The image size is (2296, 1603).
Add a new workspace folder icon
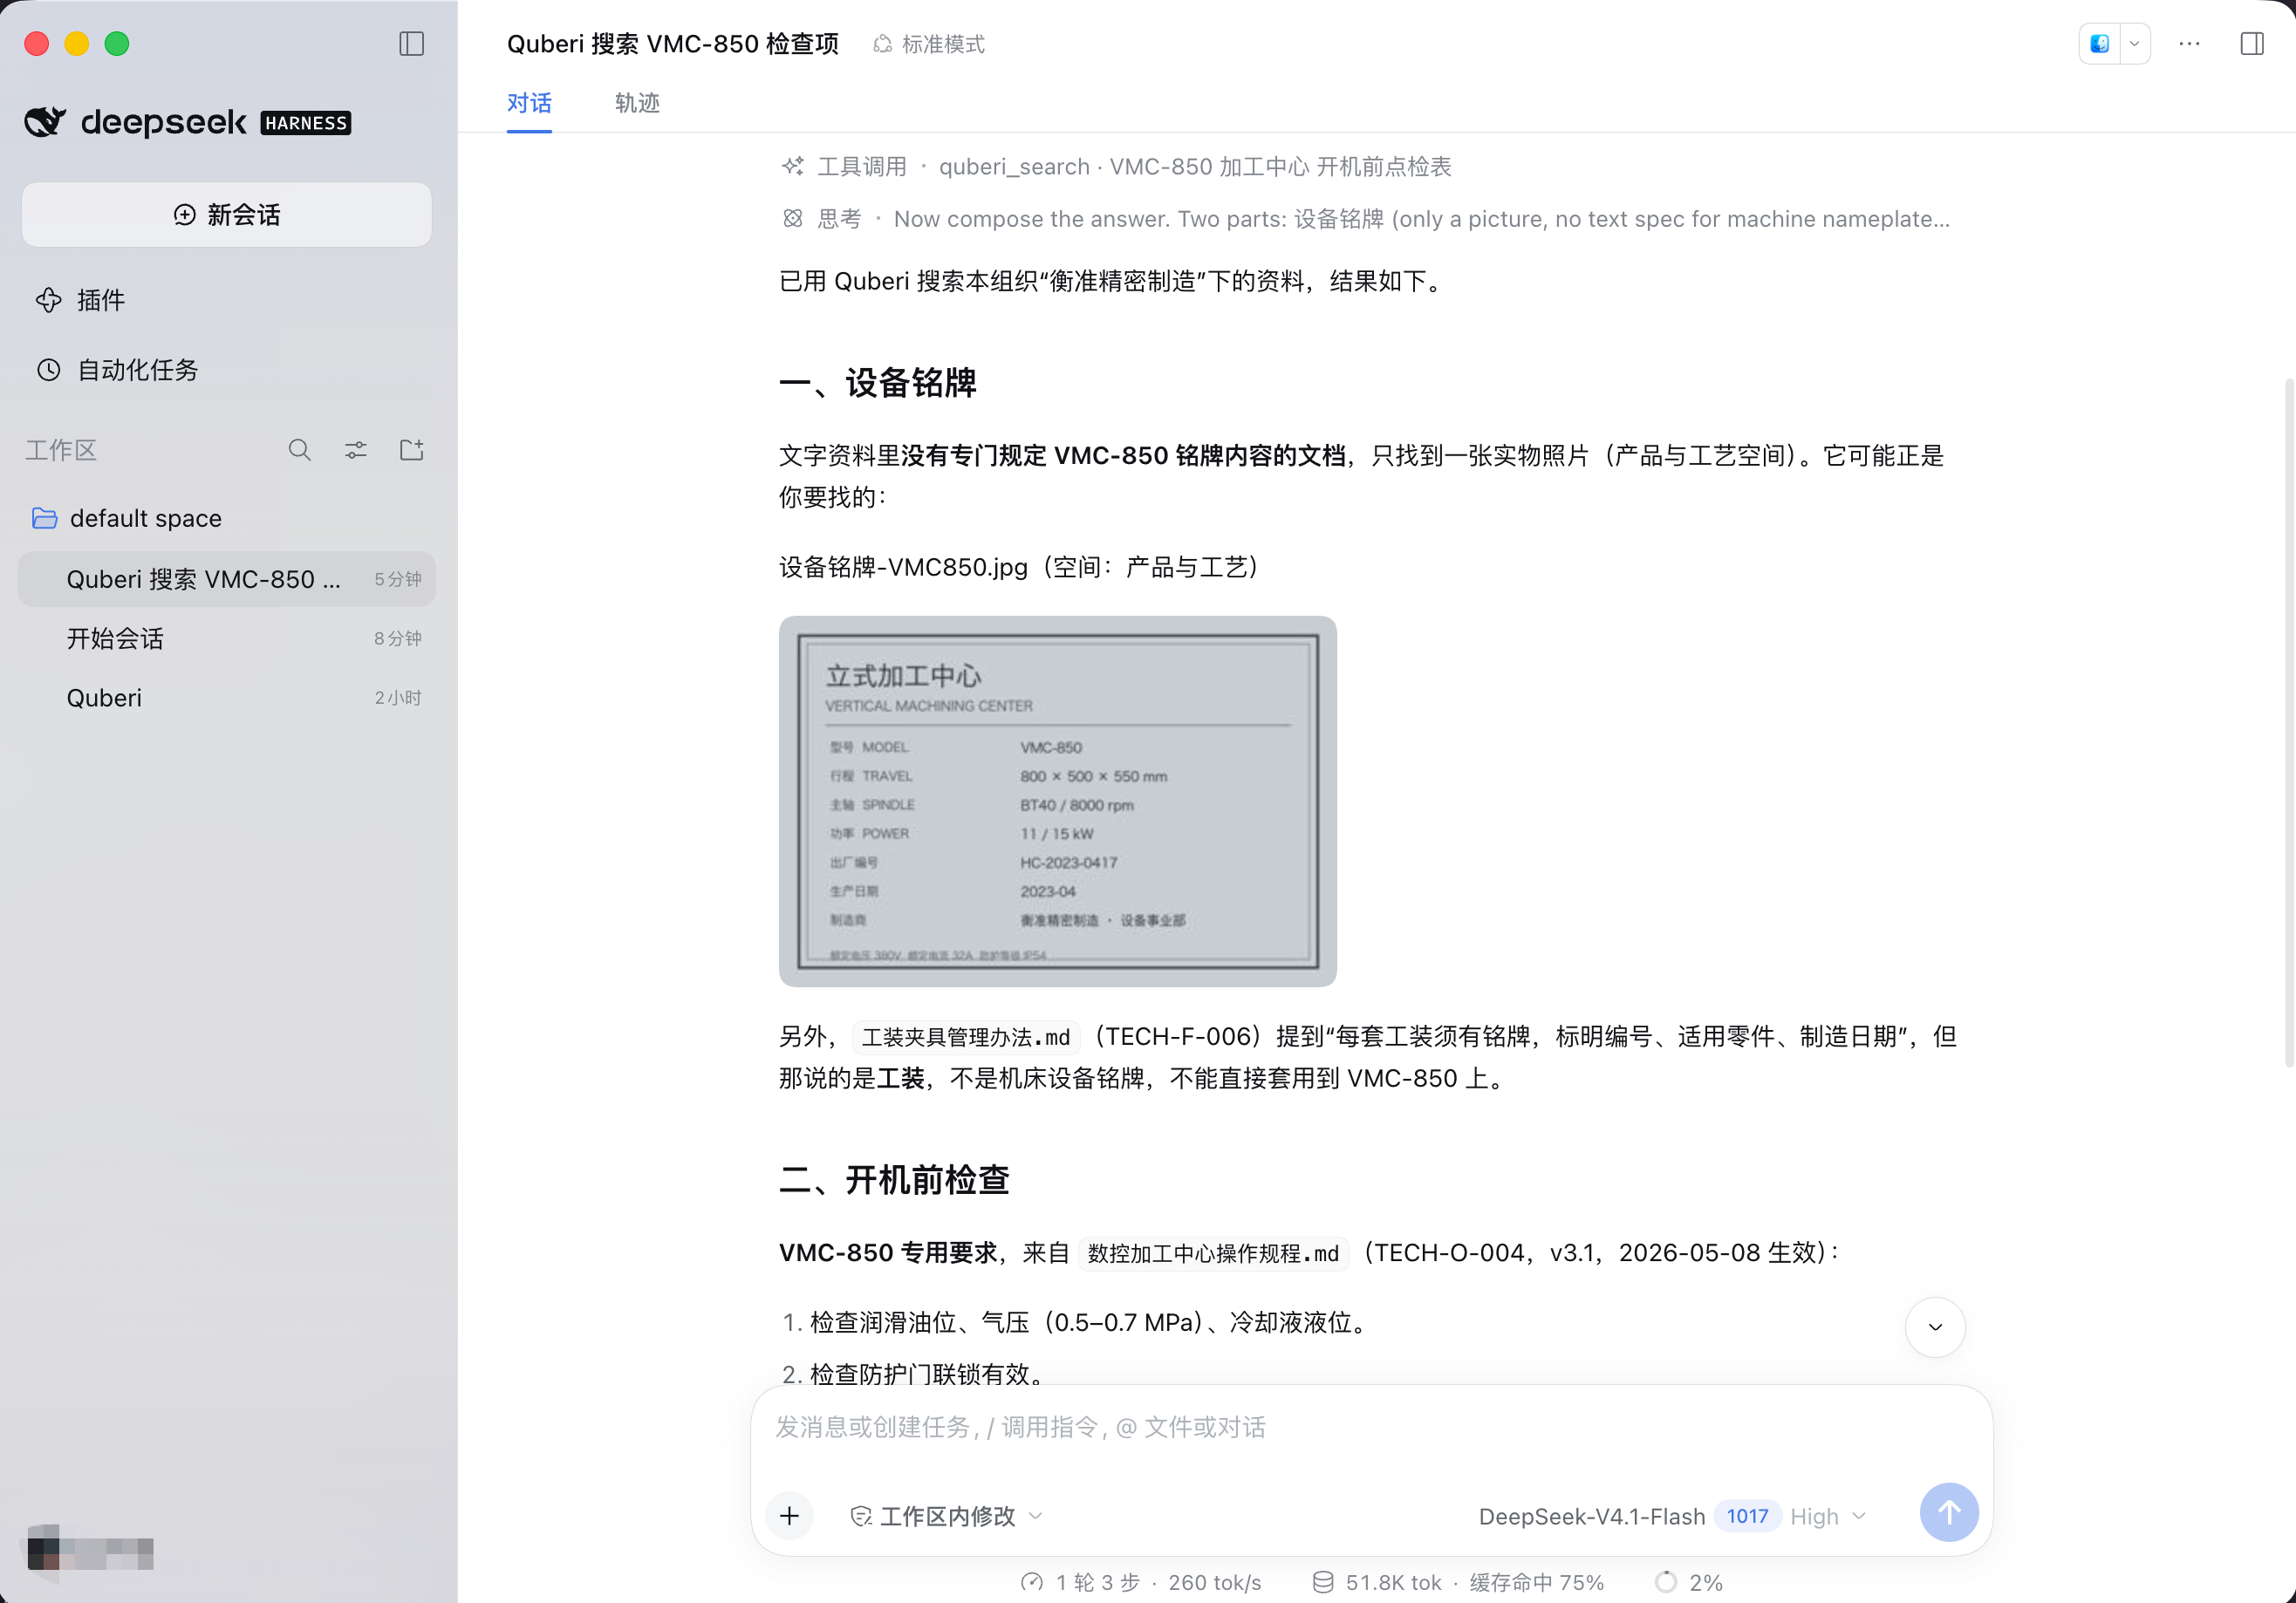point(412,450)
